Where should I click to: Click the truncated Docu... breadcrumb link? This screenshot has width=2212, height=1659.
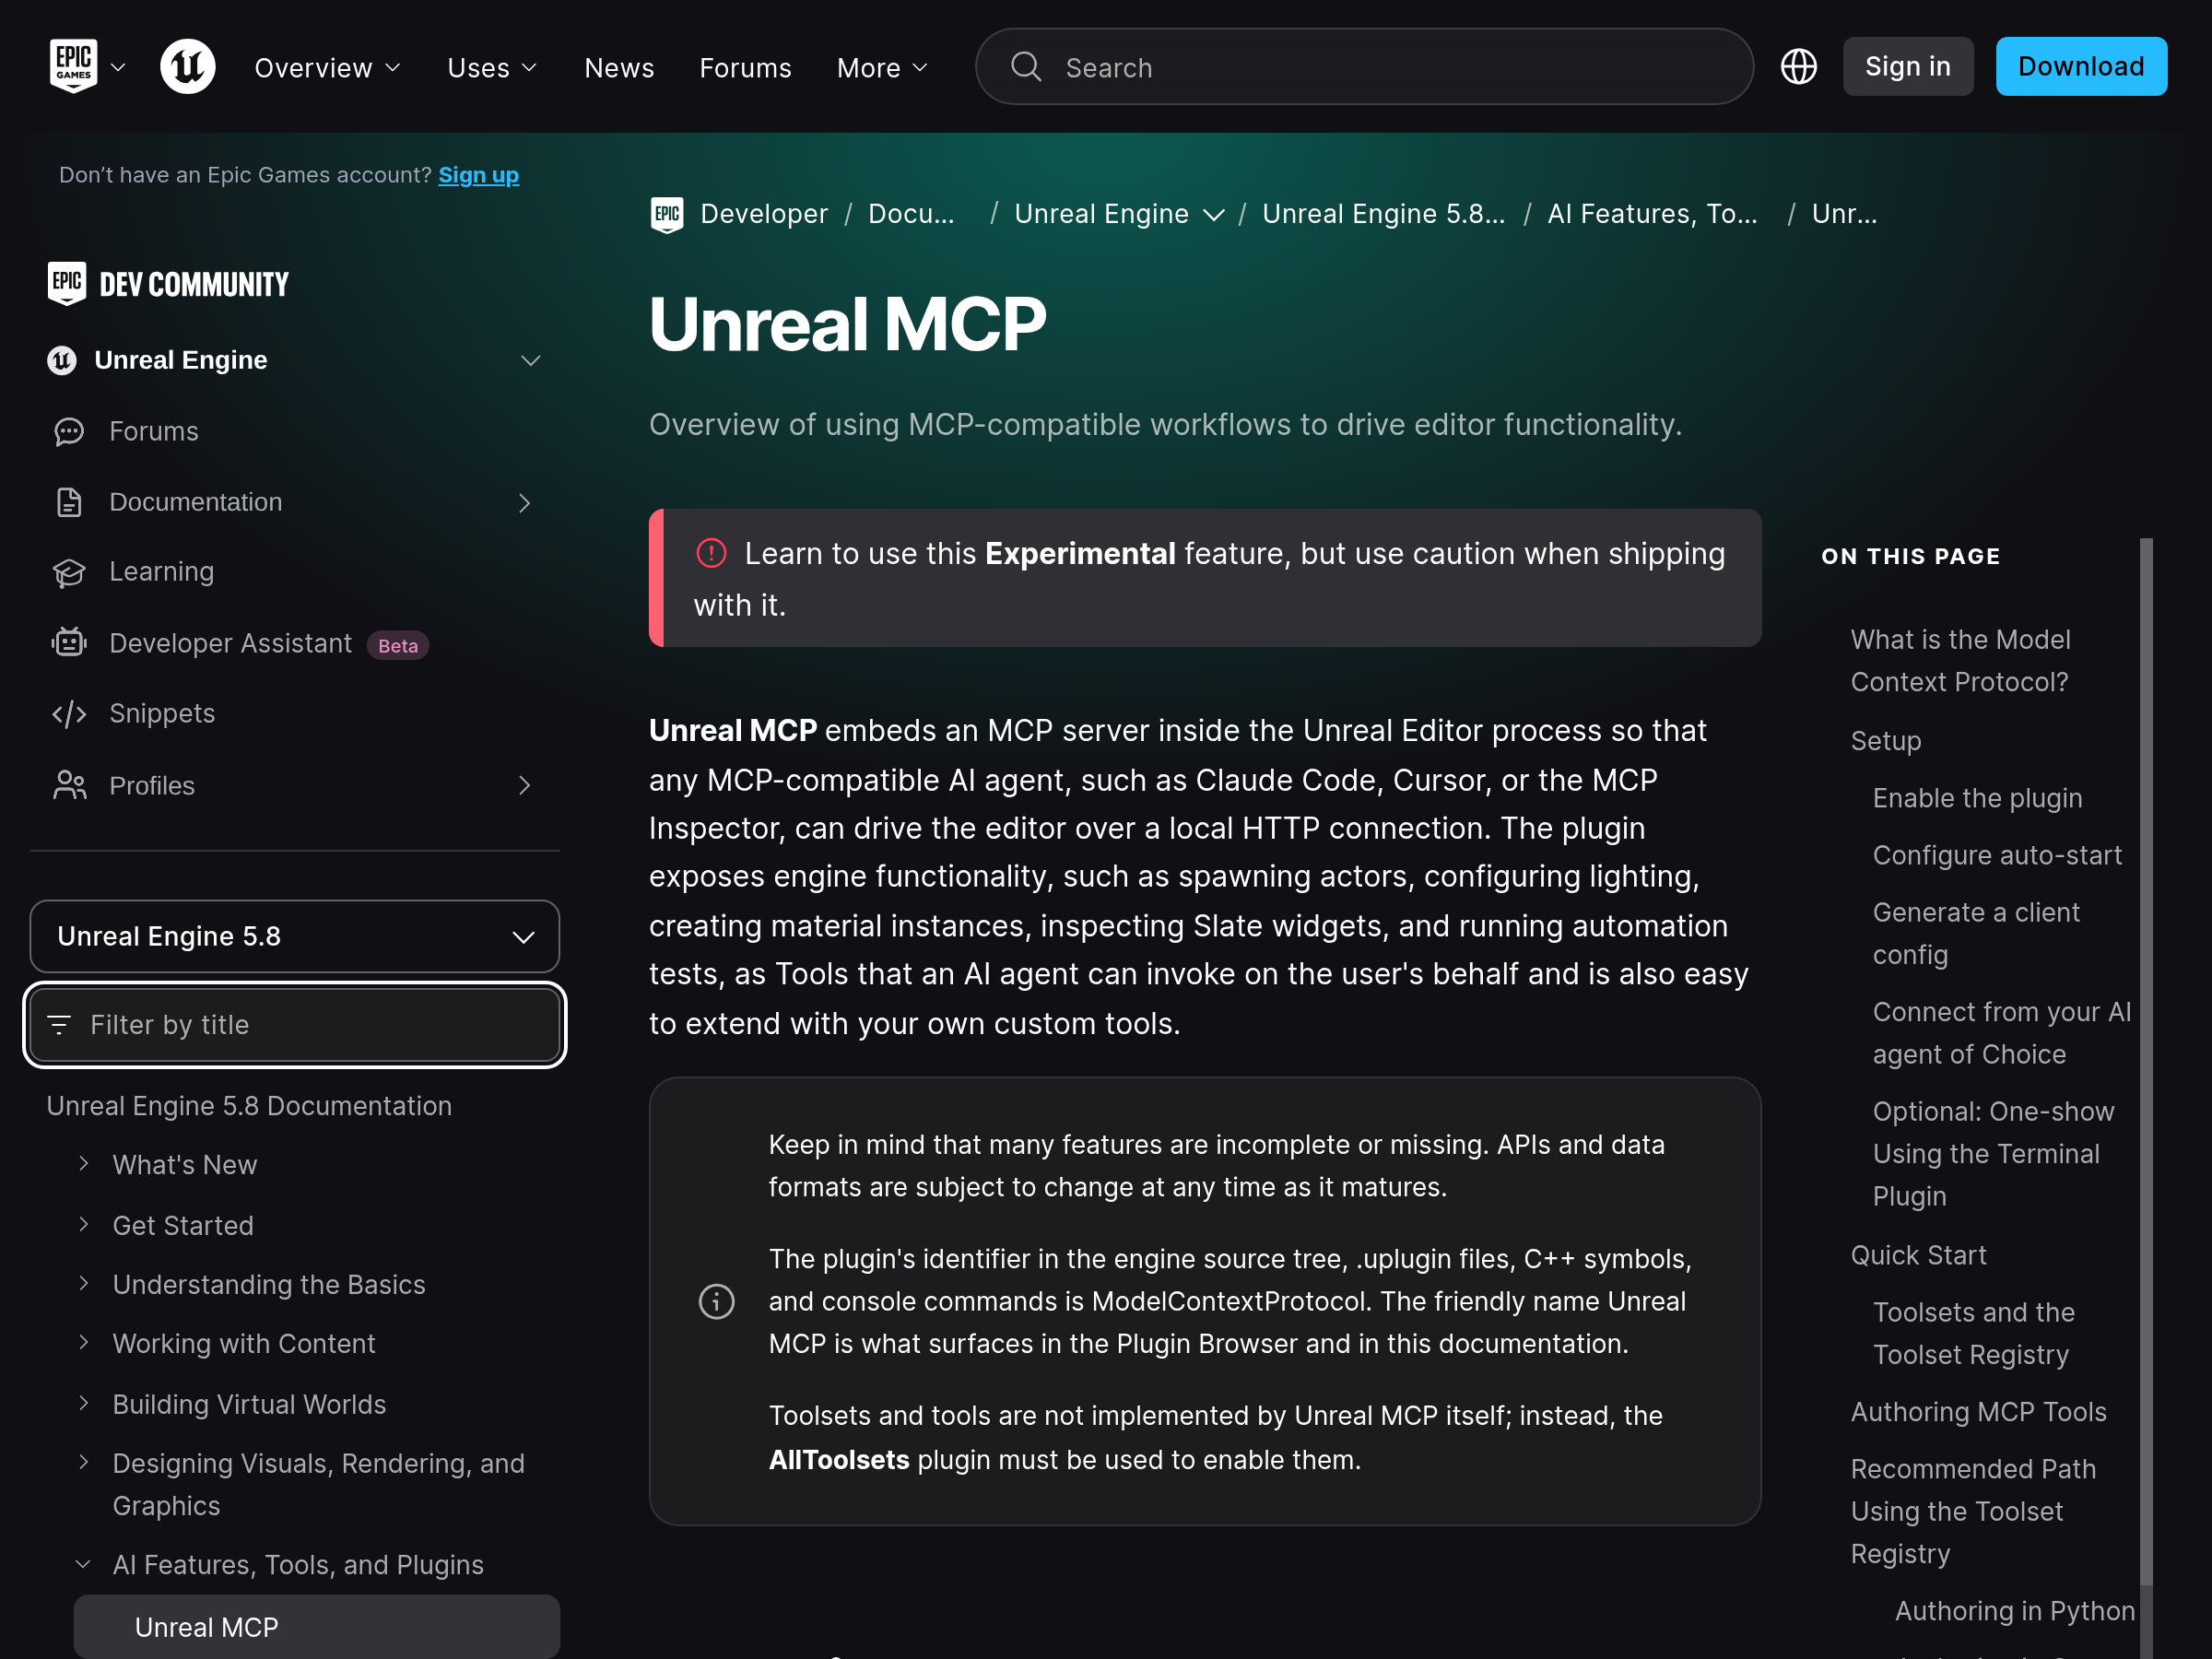click(x=911, y=214)
